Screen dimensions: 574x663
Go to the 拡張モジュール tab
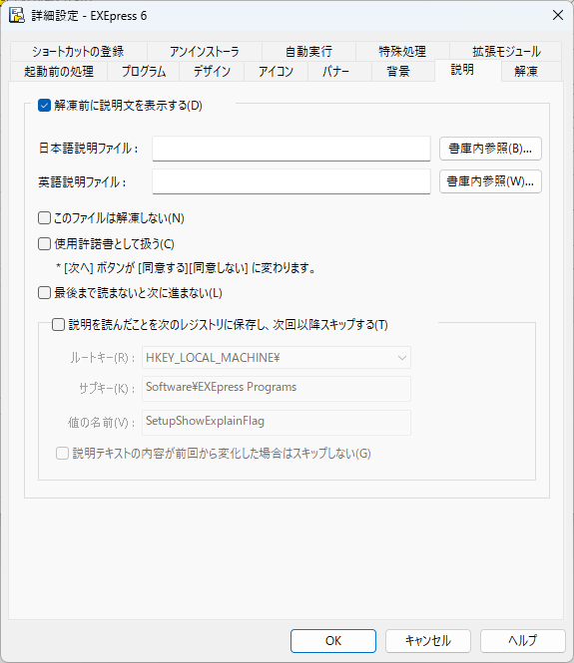coord(506,52)
